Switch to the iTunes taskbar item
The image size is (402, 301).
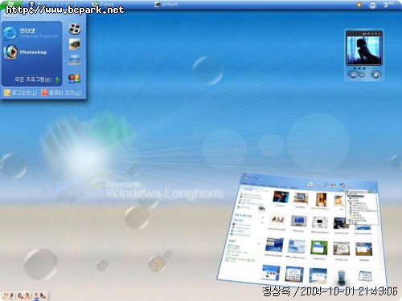tap(103, 4)
